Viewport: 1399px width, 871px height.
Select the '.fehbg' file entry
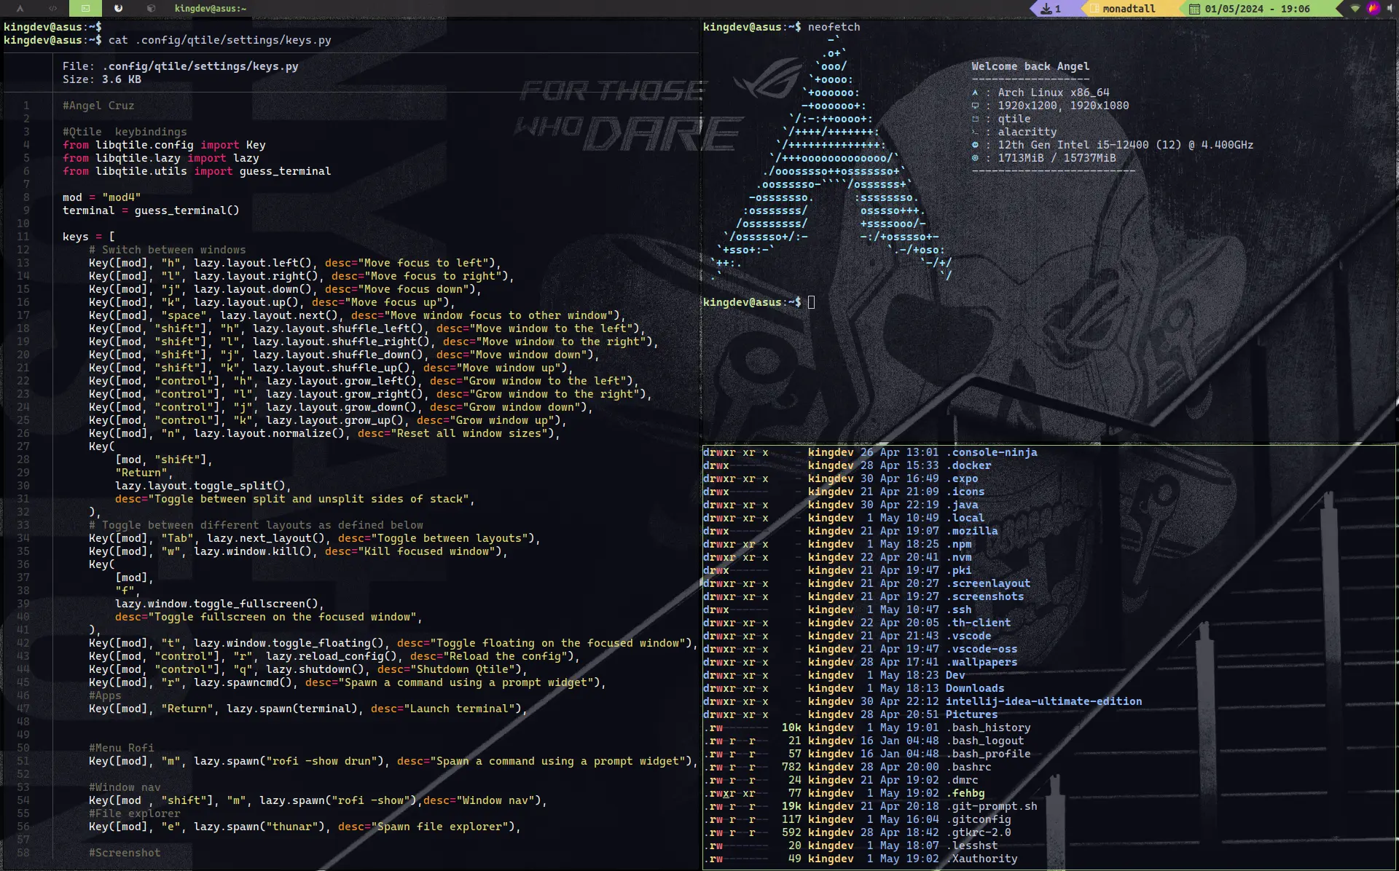[965, 793]
